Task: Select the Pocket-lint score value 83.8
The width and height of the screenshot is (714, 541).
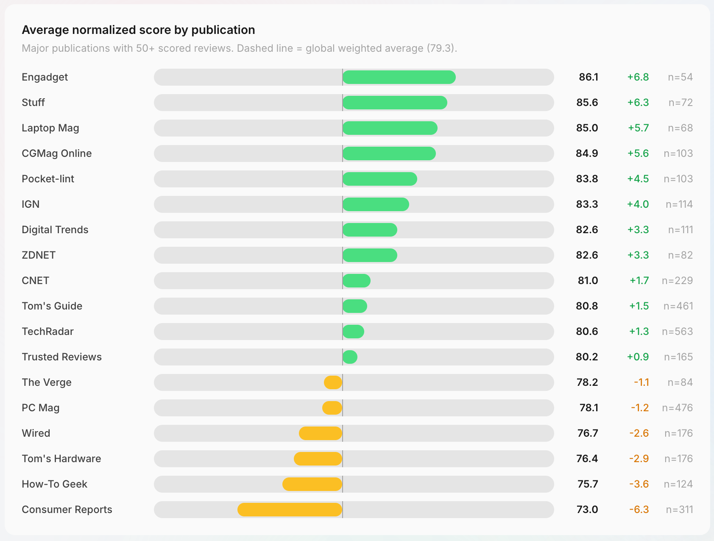Action: [587, 179]
